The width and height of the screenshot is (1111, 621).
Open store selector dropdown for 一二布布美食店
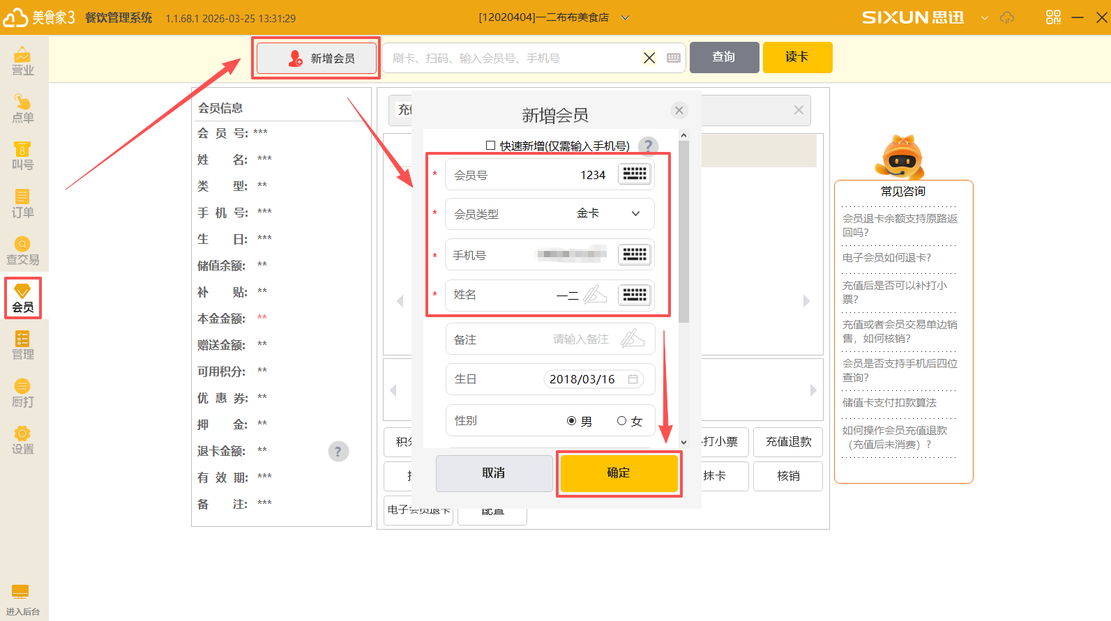pos(625,17)
